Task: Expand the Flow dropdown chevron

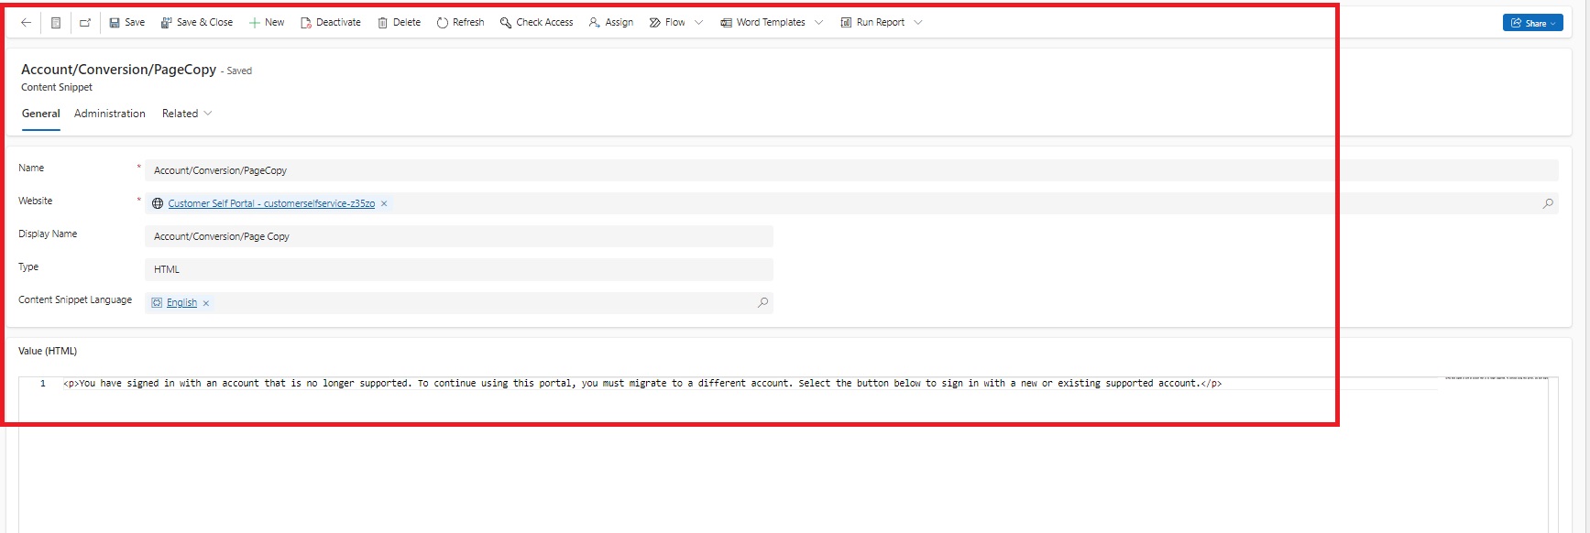Action: [x=699, y=23]
